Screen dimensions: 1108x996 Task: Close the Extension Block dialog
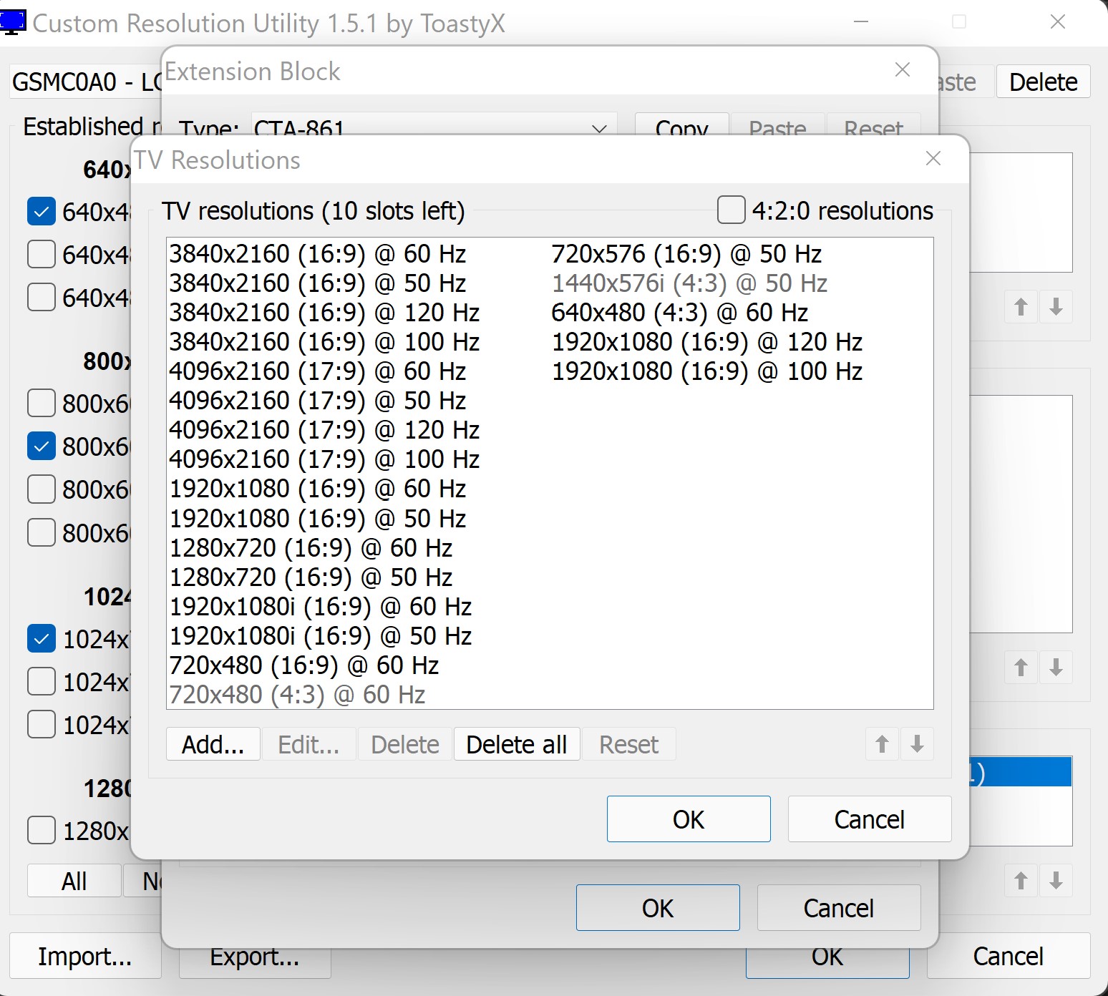pos(903,69)
